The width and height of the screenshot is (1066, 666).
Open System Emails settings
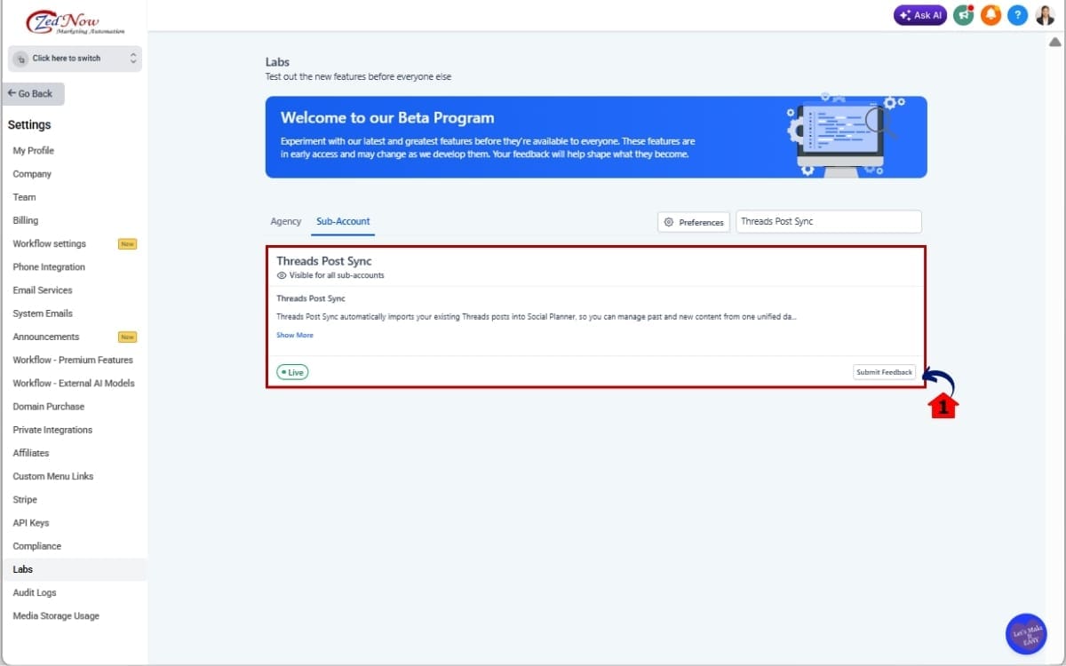click(43, 313)
